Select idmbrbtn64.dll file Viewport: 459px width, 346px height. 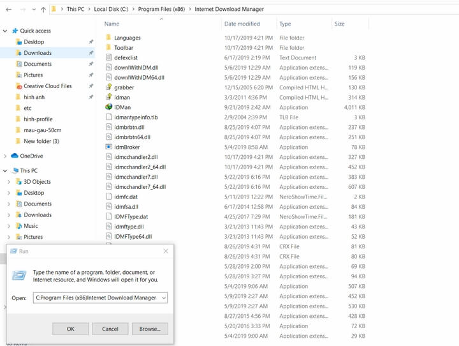pos(132,137)
